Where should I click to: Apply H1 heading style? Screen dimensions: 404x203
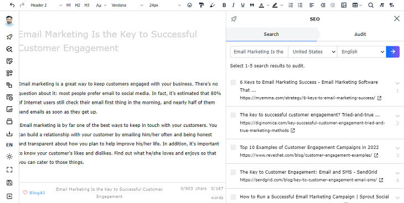(x=68, y=5)
